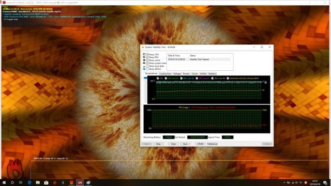Launch Microsoft Edge from the taskbar
Viewport: 331px width, 186px height.
coord(29,182)
